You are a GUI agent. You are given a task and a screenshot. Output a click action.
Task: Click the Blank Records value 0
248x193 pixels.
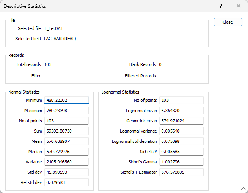(160, 64)
